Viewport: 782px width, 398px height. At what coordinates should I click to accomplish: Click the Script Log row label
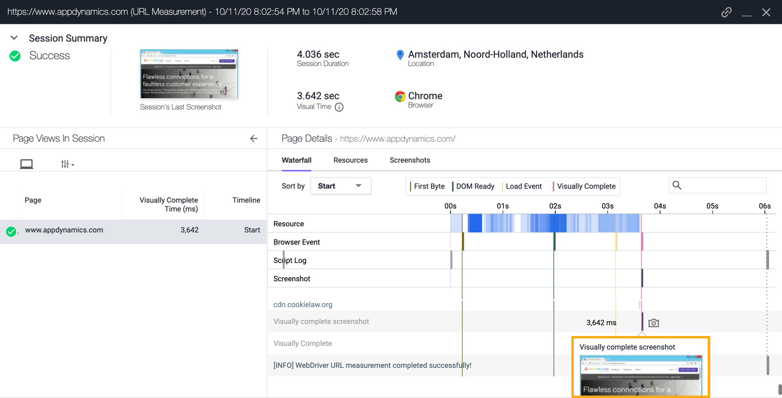(x=290, y=261)
